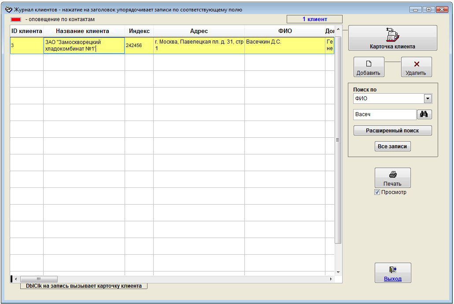Sort by ФИО column header

pyautogui.click(x=284, y=31)
